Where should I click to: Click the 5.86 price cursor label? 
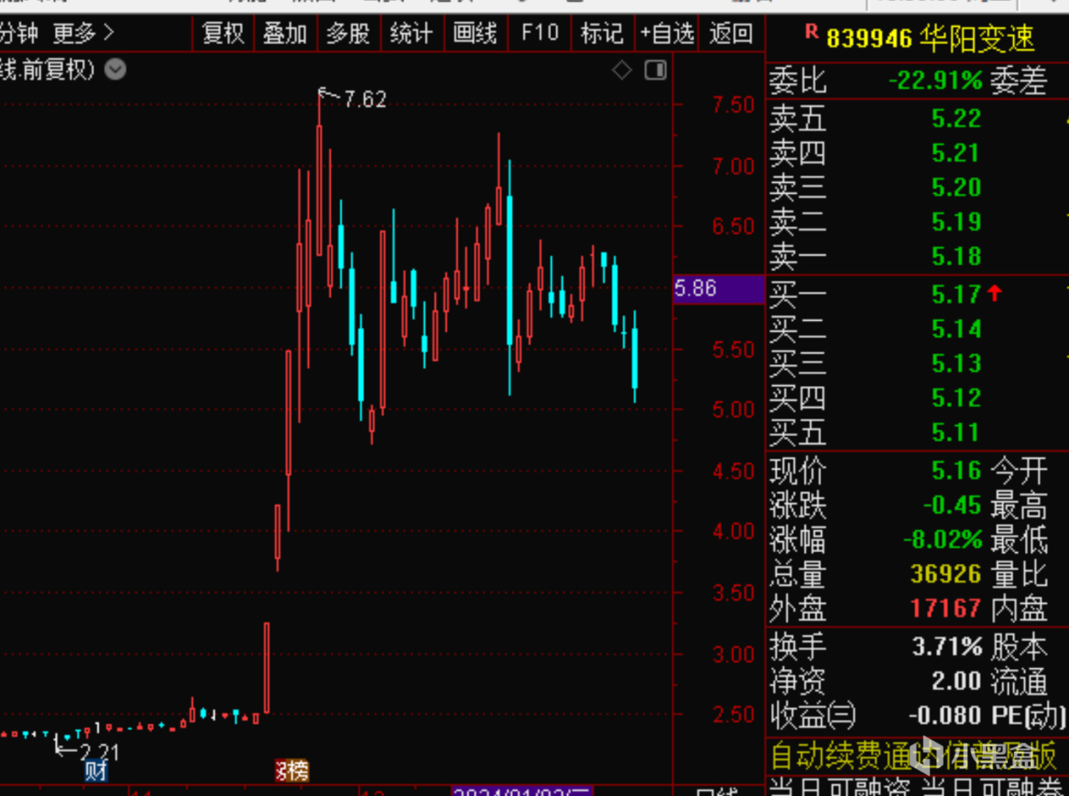point(718,289)
